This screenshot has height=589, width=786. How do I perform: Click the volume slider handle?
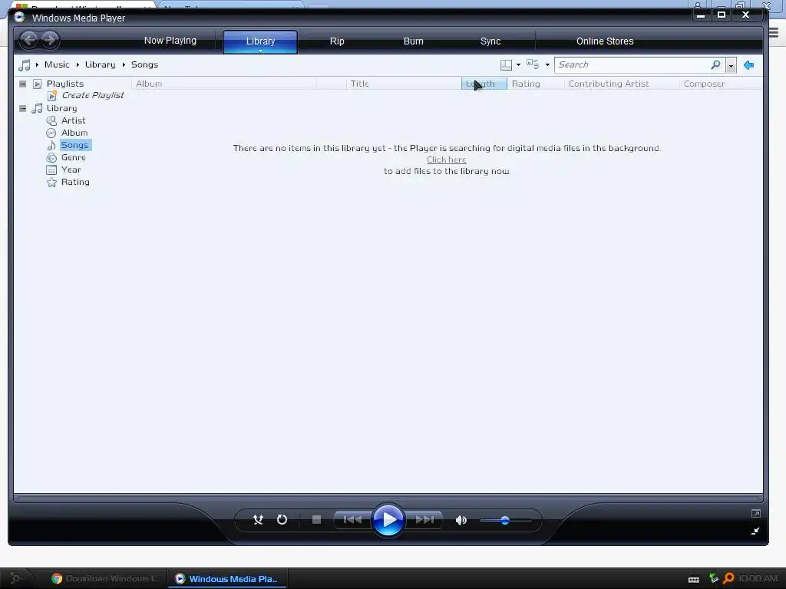coord(505,521)
